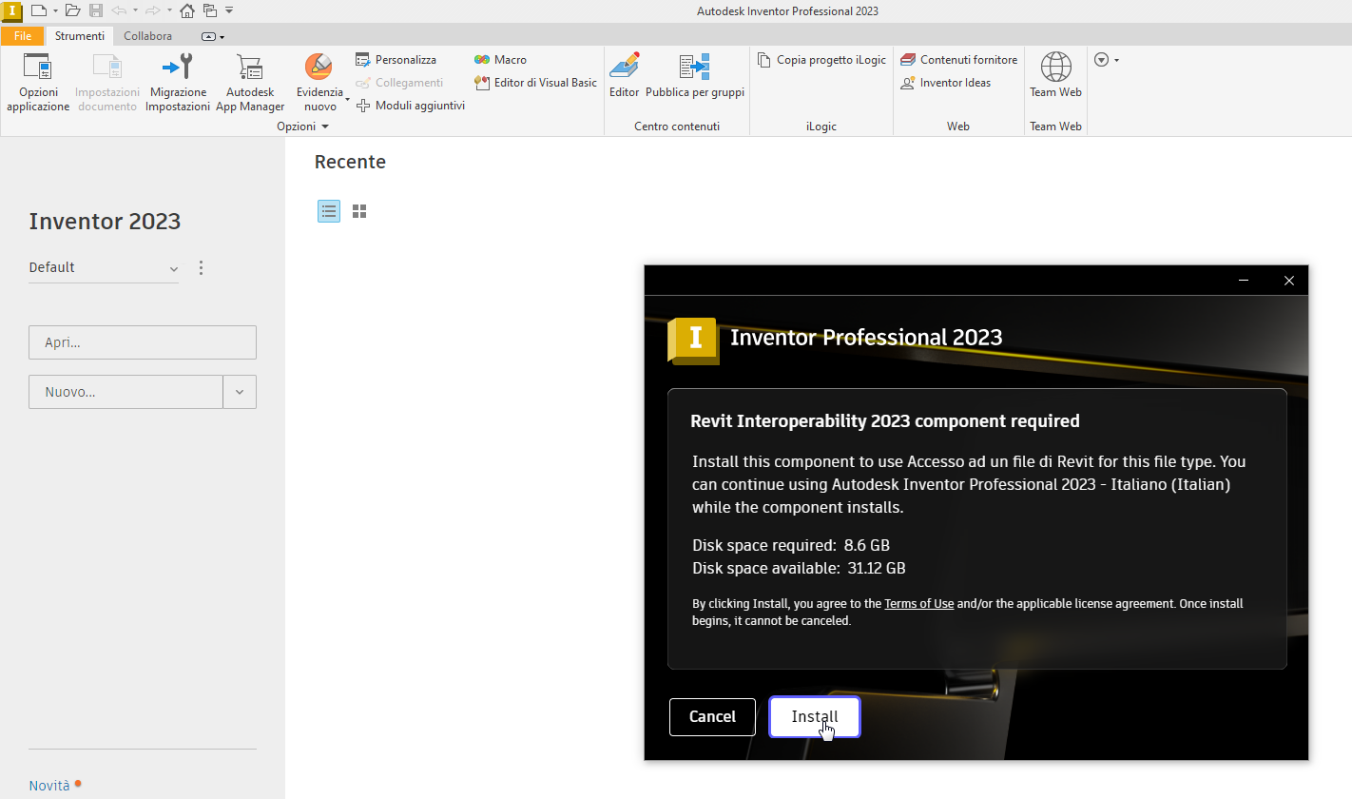Switch Recente to grid view

coord(359,211)
